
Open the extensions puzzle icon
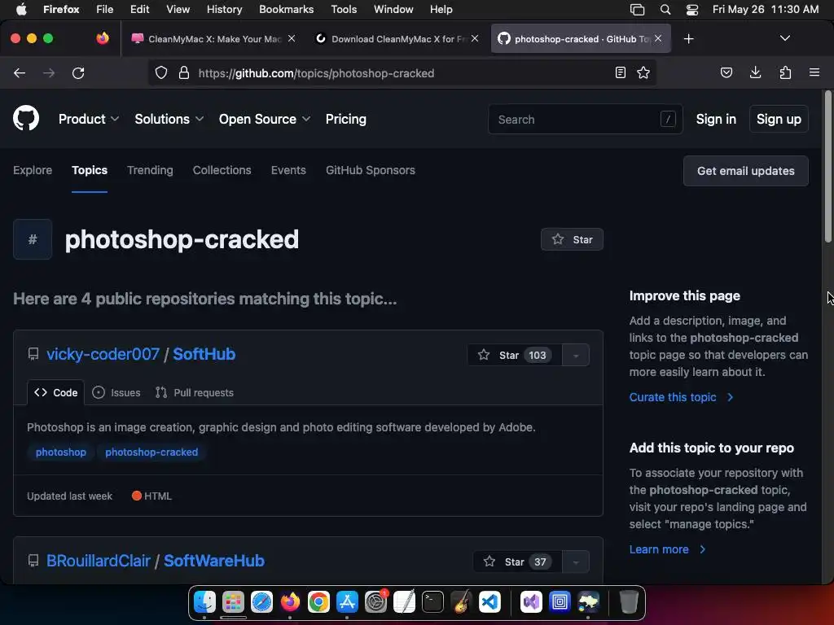click(785, 72)
